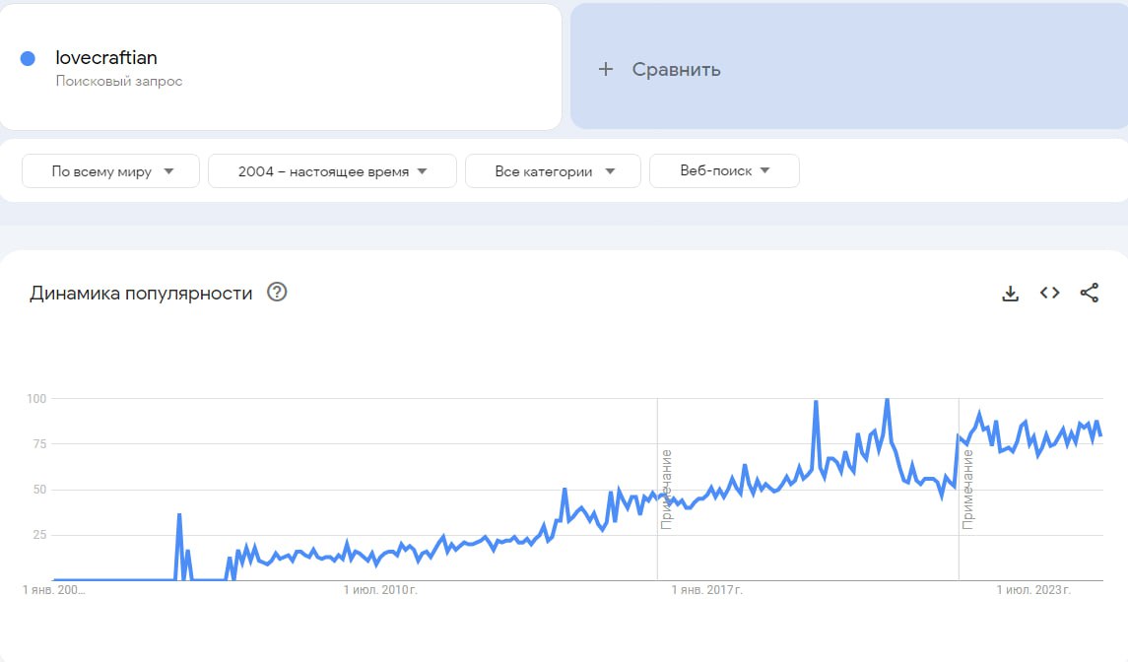The image size is (1128, 662).
Task: Click the blue dot next to lovecraftian
Action: click(28, 59)
